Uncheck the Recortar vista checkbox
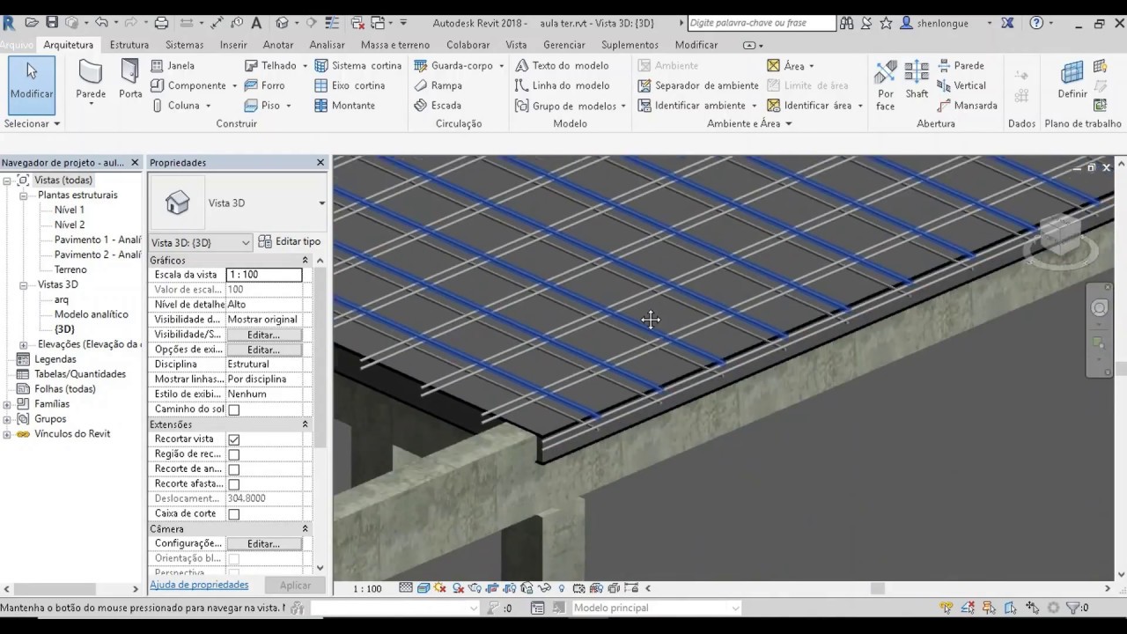The width and height of the screenshot is (1127, 634). coord(233,439)
